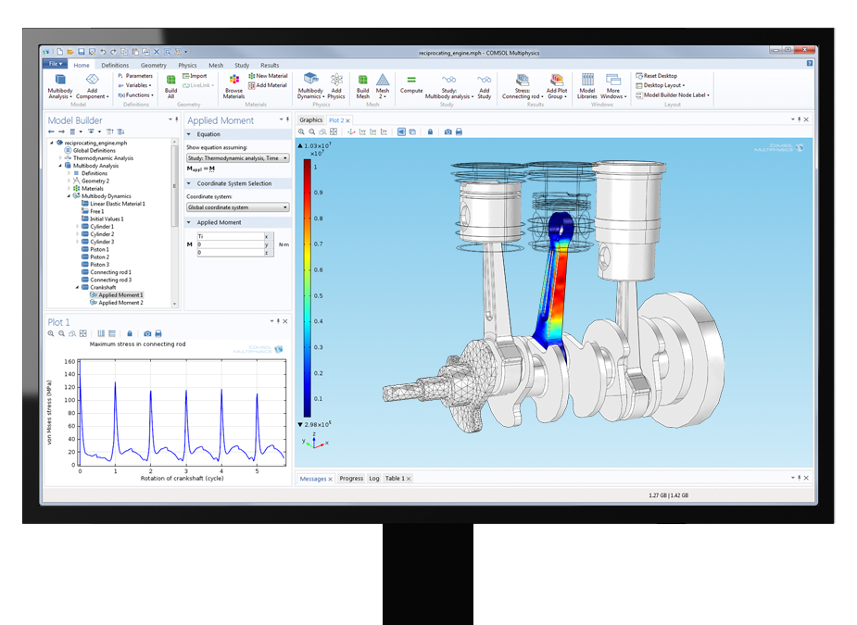Toggle the lock icon in Plot 2 toolbar

pos(430,131)
